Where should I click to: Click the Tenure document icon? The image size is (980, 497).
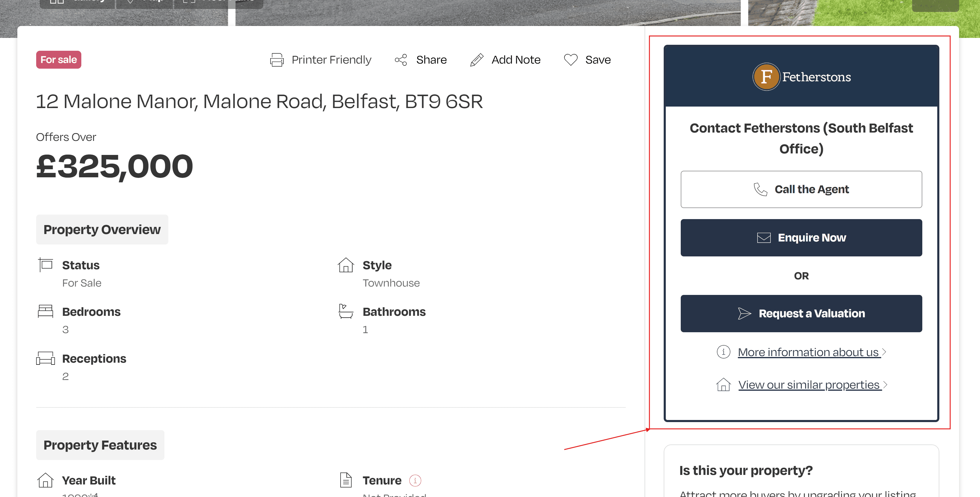click(x=345, y=480)
